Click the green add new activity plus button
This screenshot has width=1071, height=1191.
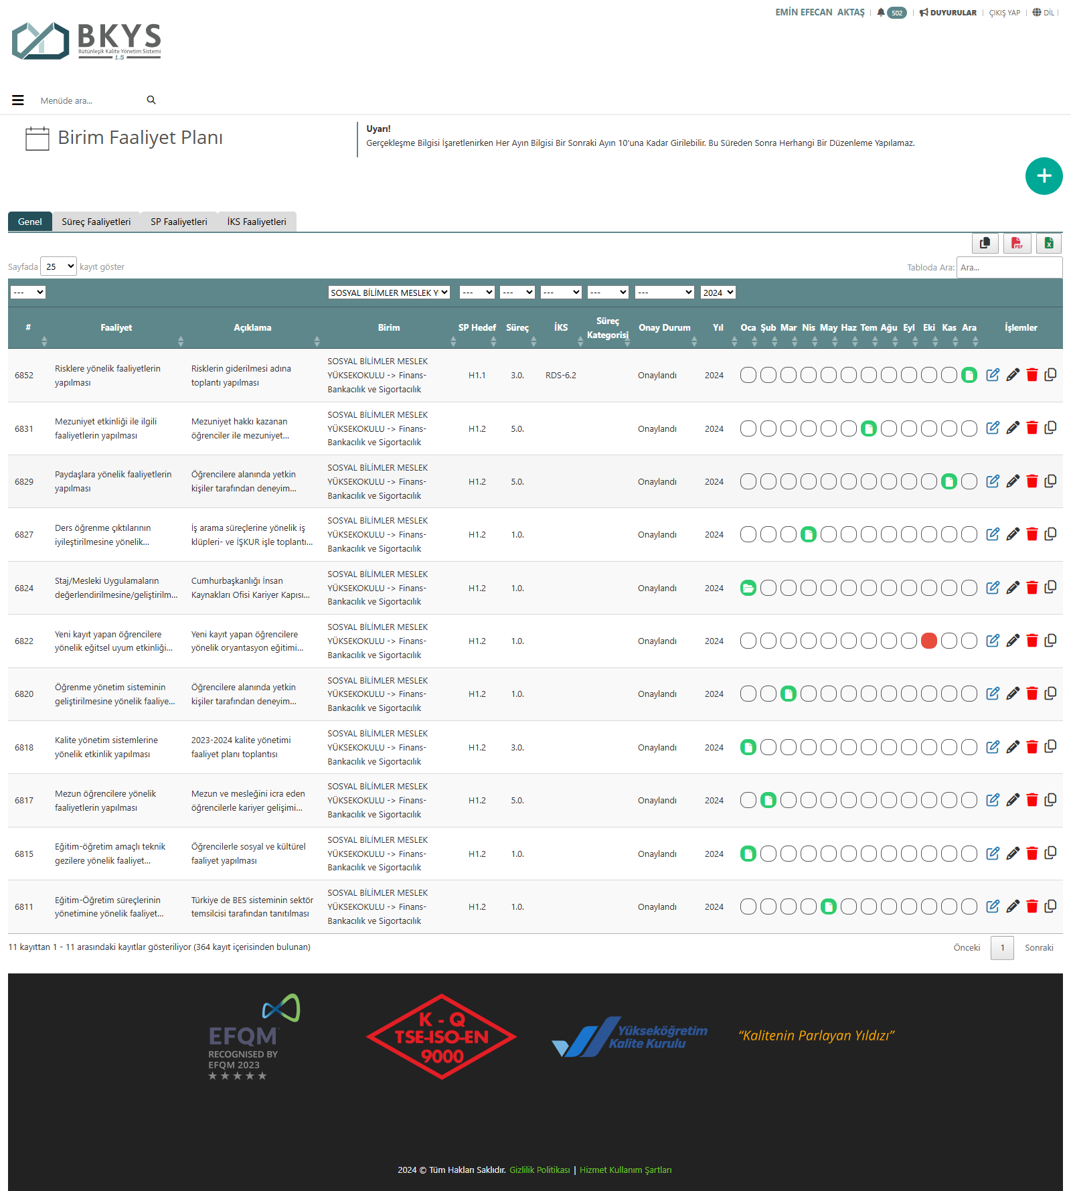(x=1044, y=176)
